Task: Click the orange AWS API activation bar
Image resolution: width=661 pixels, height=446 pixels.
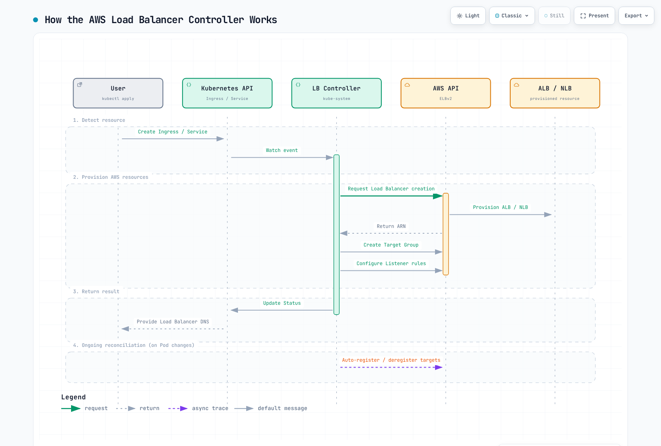Action: click(446, 234)
